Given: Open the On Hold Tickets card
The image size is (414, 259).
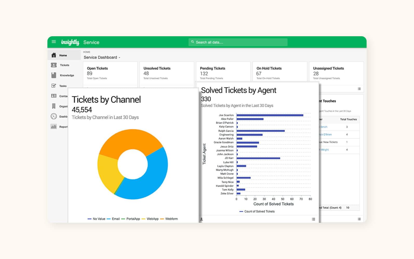Looking at the screenshot, I should coord(280,71).
